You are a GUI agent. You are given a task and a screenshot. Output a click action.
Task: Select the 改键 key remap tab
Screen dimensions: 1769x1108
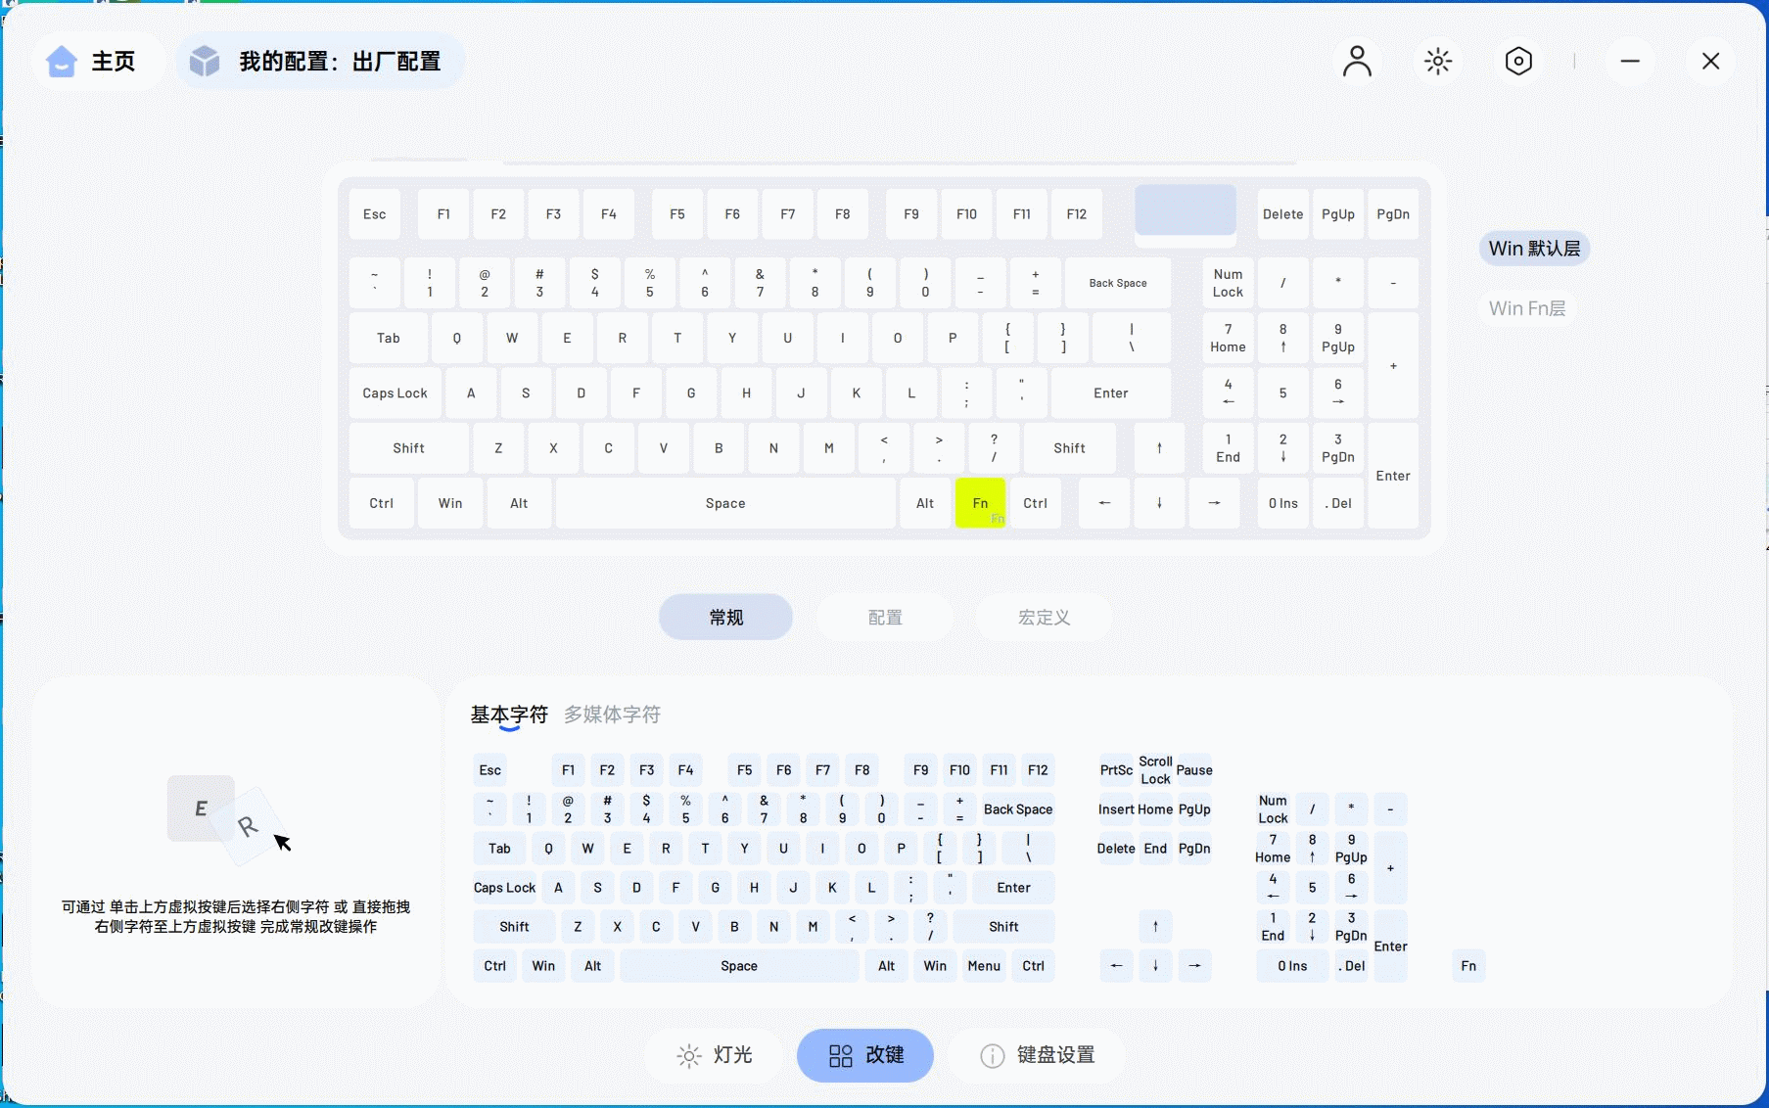tap(865, 1055)
